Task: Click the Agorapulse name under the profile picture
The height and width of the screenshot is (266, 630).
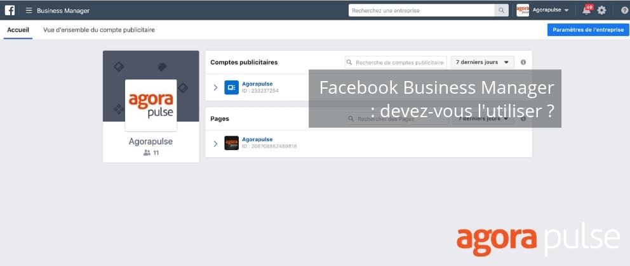Action: [151, 142]
